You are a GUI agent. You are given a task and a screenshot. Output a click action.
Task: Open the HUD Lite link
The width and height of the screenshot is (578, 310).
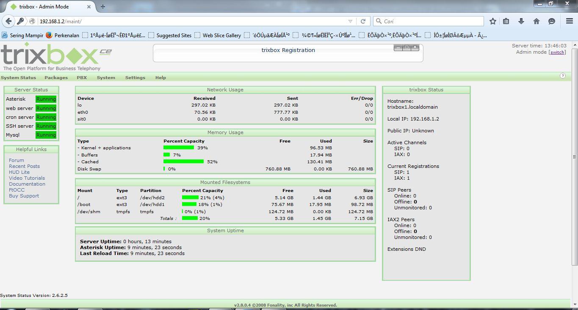tap(19, 172)
